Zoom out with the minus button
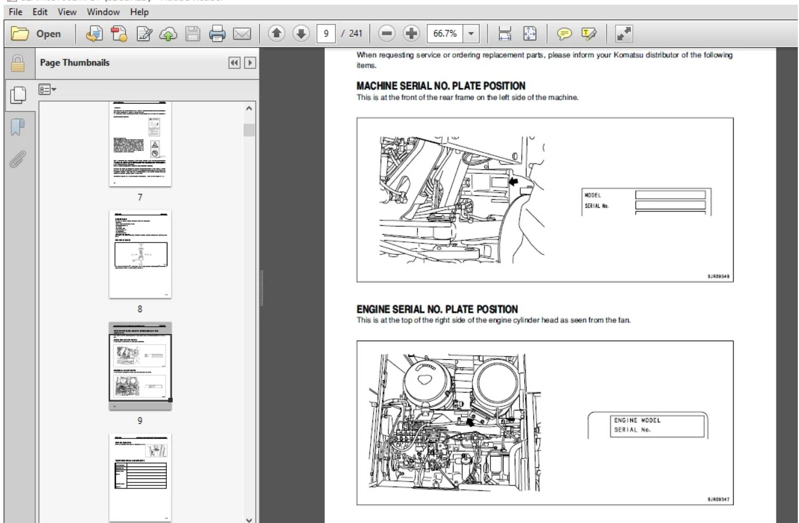Image resolution: width=799 pixels, height=523 pixels. click(387, 34)
